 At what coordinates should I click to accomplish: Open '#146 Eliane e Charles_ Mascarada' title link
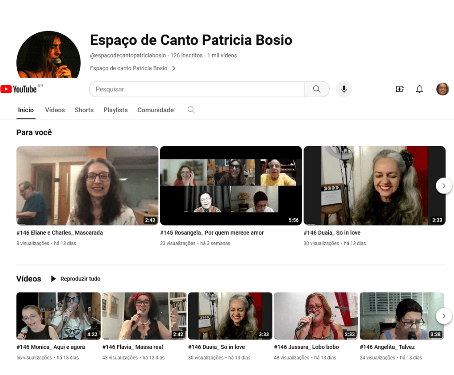pos(59,233)
